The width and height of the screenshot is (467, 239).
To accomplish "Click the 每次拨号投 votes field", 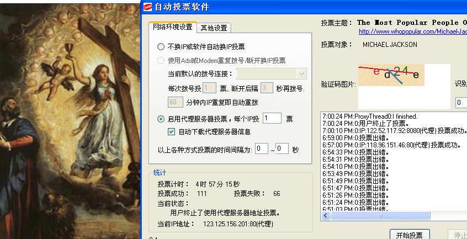I will pyautogui.click(x=209, y=88).
